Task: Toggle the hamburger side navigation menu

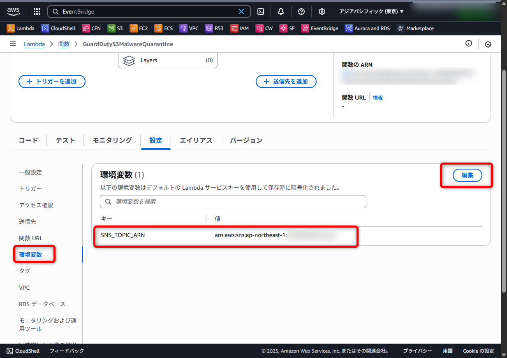Action: [x=13, y=44]
